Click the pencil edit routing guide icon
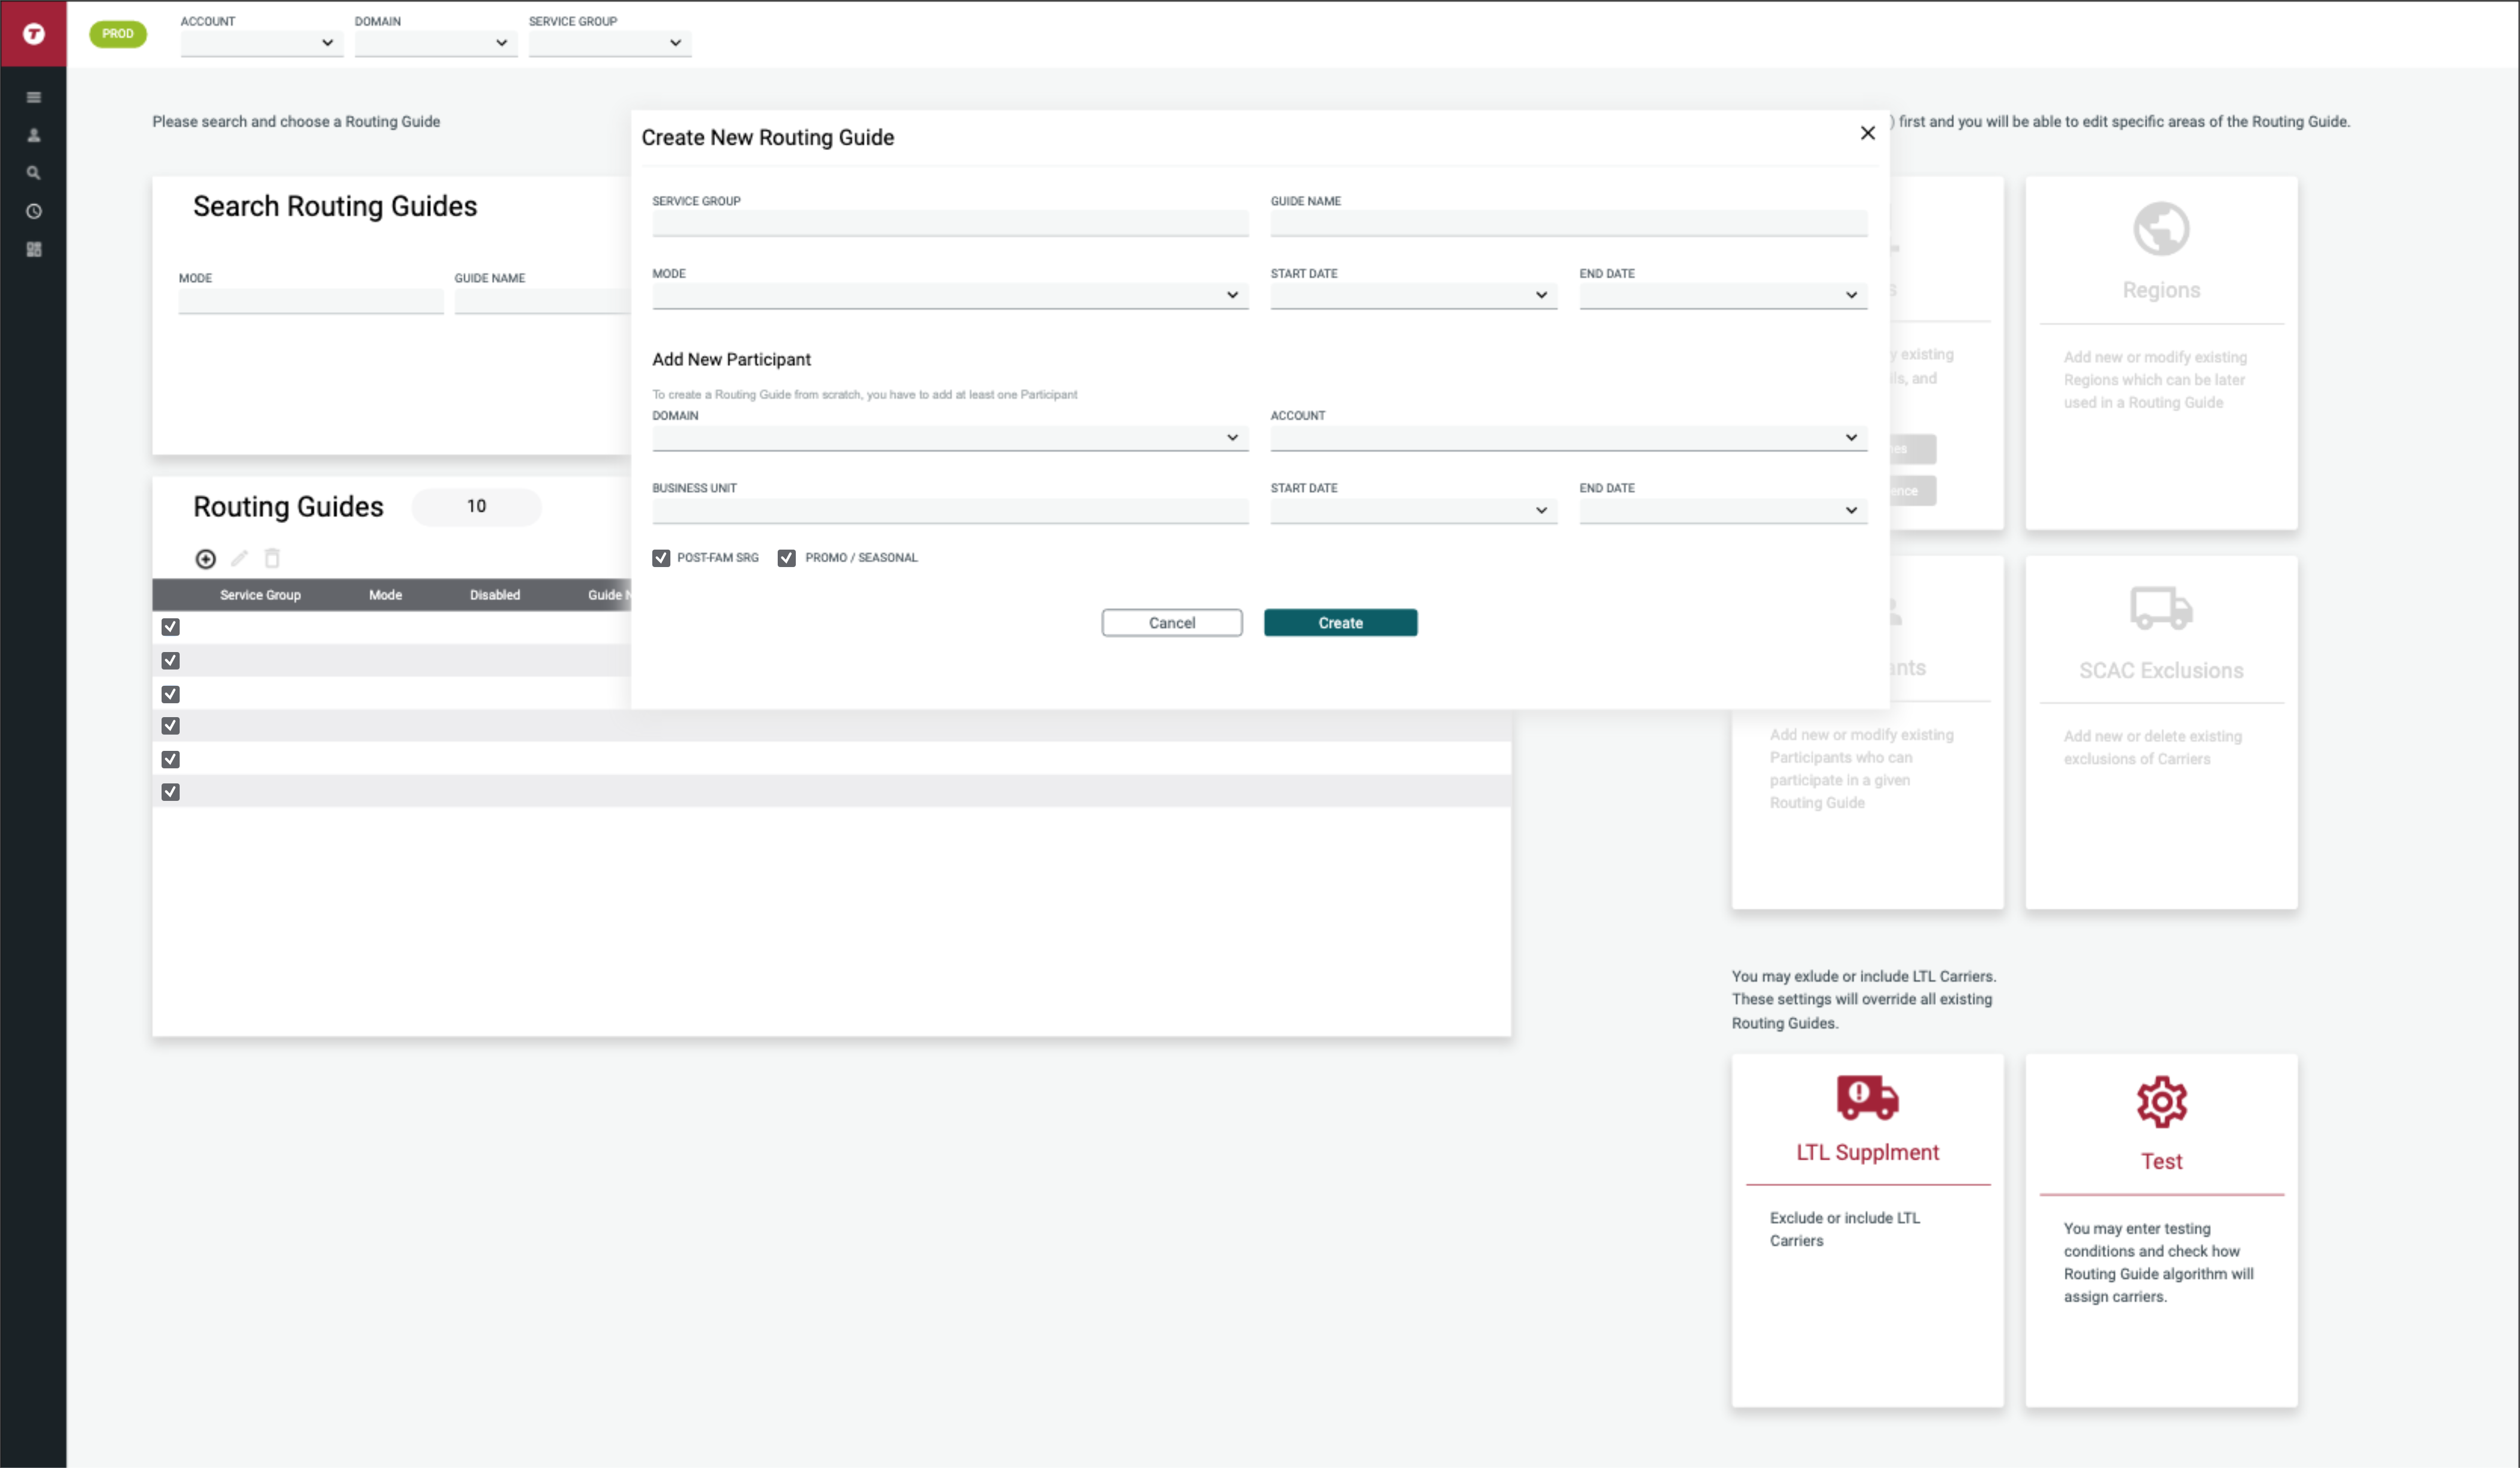This screenshot has width=2520, height=1468. click(x=239, y=557)
